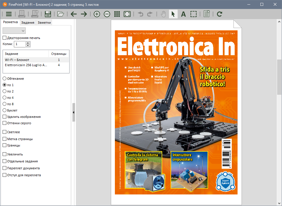Tick the Метка страницы checkbox

coord(5,139)
